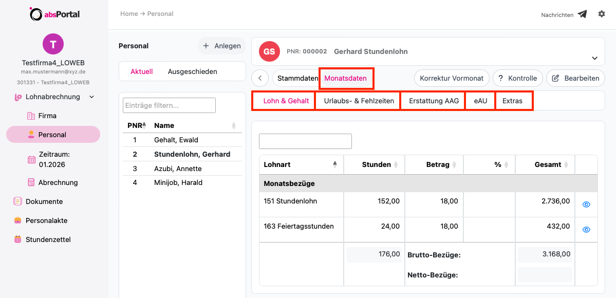Select the Zeitraum calendar icon
Image resolution: width=616 pixels, height=298 pixels.
coord(31,160)
